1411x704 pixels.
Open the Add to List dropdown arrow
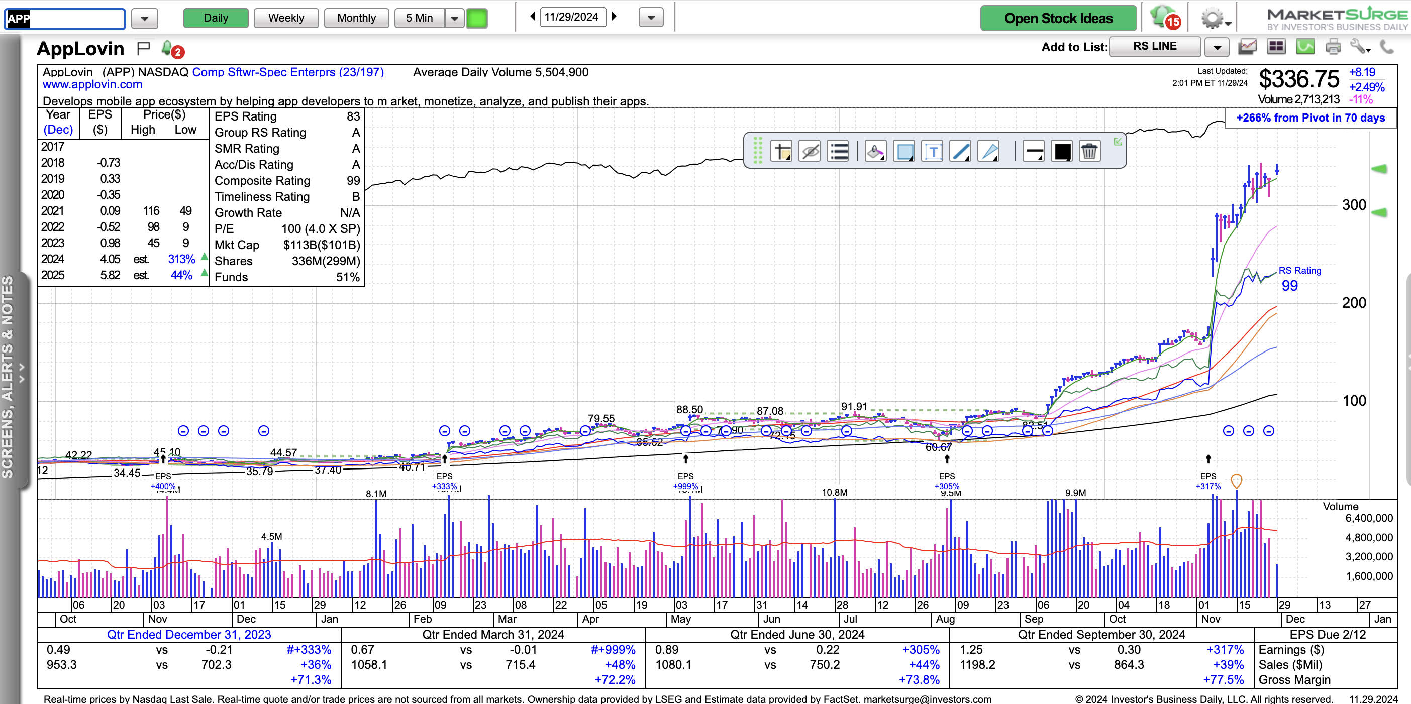click(x=1217, y=48)
